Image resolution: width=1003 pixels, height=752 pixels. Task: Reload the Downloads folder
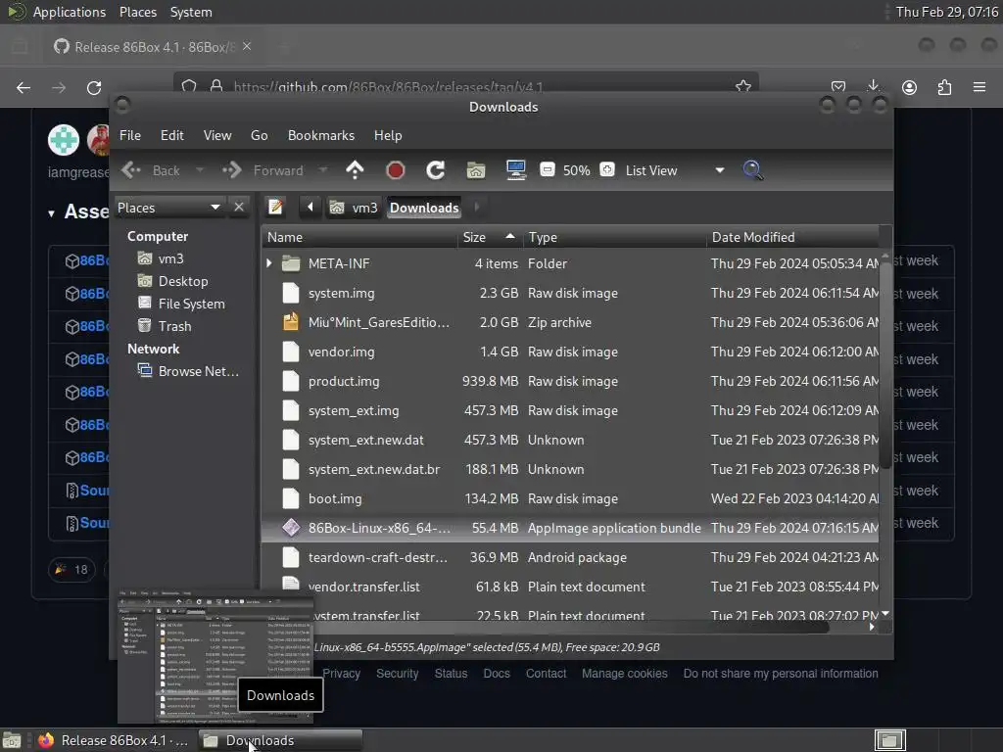tap(436, 170)
